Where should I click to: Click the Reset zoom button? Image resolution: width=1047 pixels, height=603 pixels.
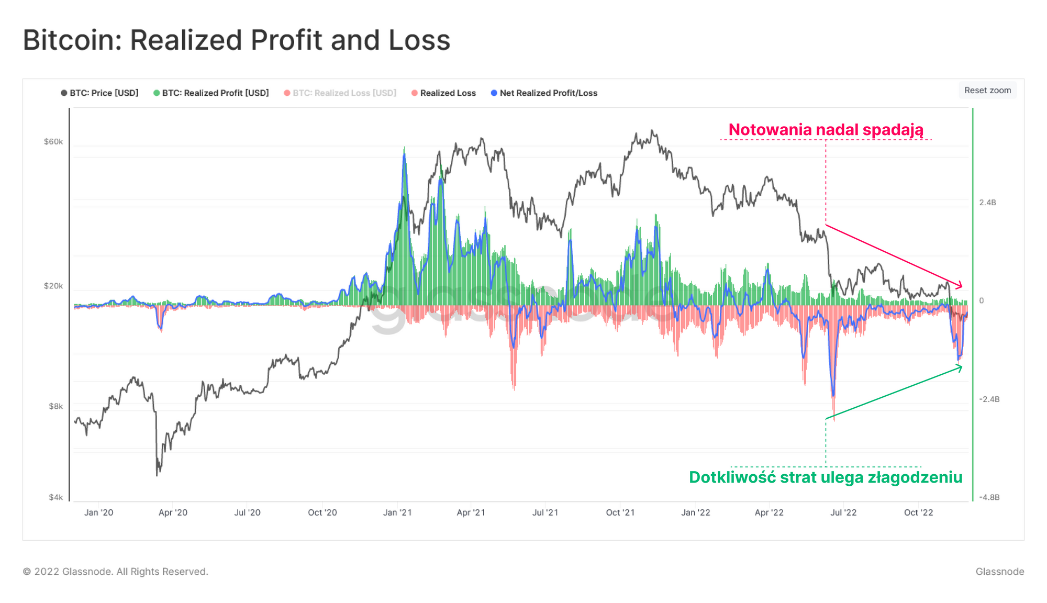pos(987,90)
